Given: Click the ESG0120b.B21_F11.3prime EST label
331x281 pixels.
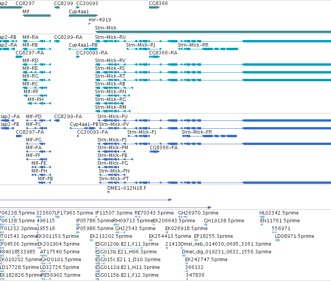Looking at the screenshot, I should (x=127, y=244).
